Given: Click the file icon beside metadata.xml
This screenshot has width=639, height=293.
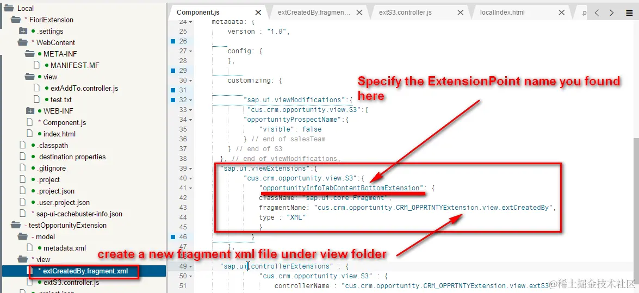Looking at the screenshot, I should point(30,248).
